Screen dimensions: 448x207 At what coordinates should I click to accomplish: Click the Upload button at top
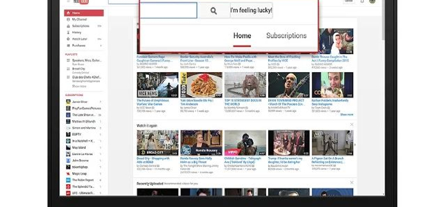348,1
